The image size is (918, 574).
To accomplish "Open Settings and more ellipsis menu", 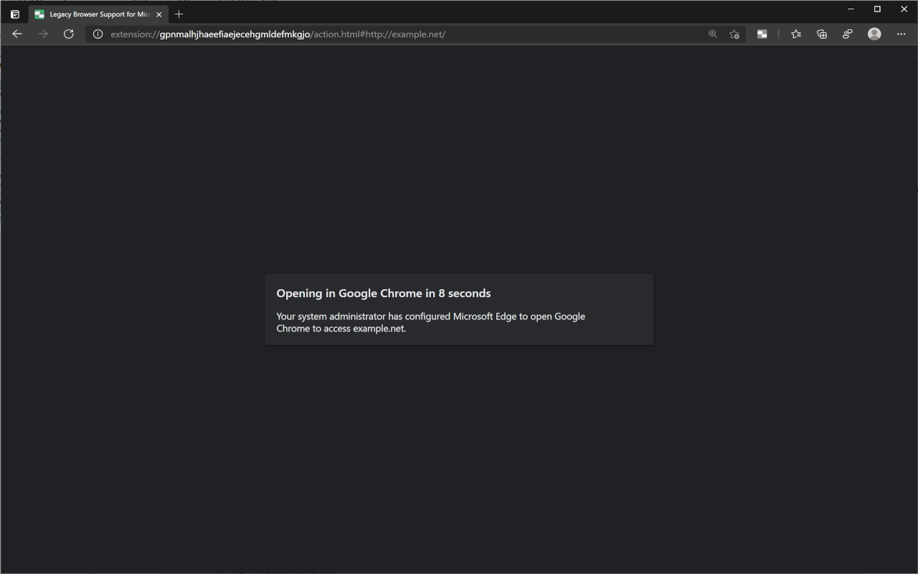I will [902, 34].
